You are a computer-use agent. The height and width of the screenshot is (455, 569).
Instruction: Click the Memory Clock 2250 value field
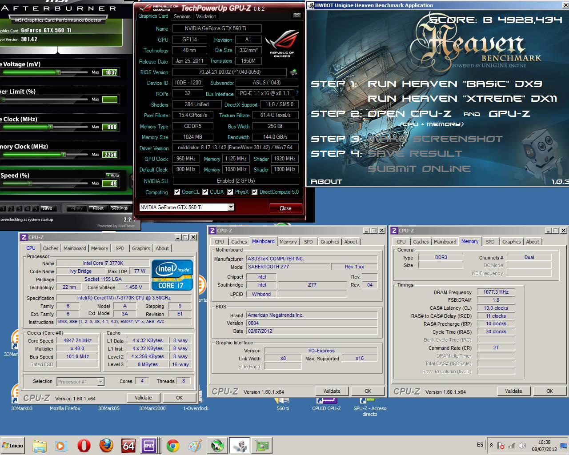[110, 155]
